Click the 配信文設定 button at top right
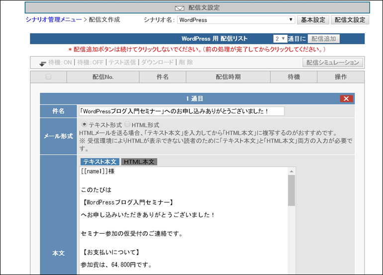 click(350, 20)
